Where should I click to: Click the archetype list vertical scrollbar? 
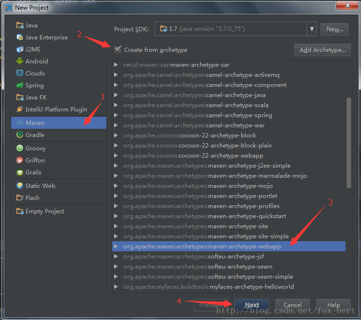click(349, 143)
